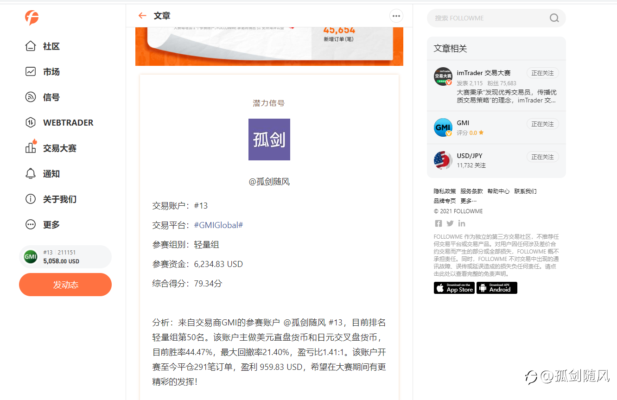Open the 帮助中心 footer link

[x=498, y=191]
